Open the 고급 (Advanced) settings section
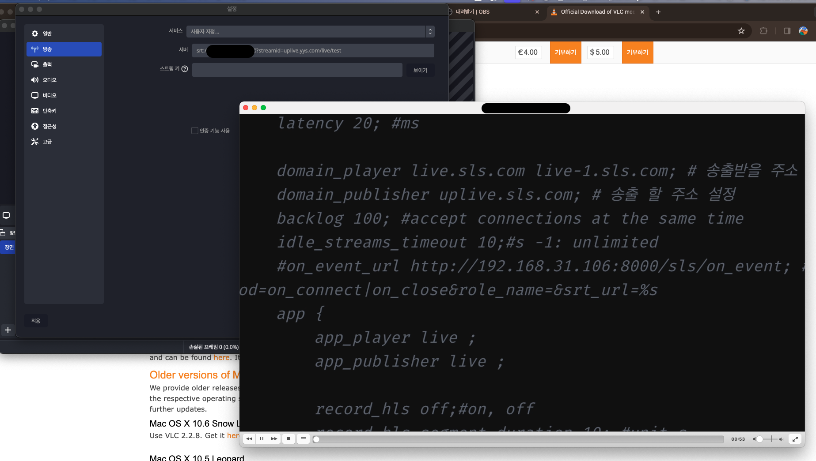The image size is (816, 461). 47,142
